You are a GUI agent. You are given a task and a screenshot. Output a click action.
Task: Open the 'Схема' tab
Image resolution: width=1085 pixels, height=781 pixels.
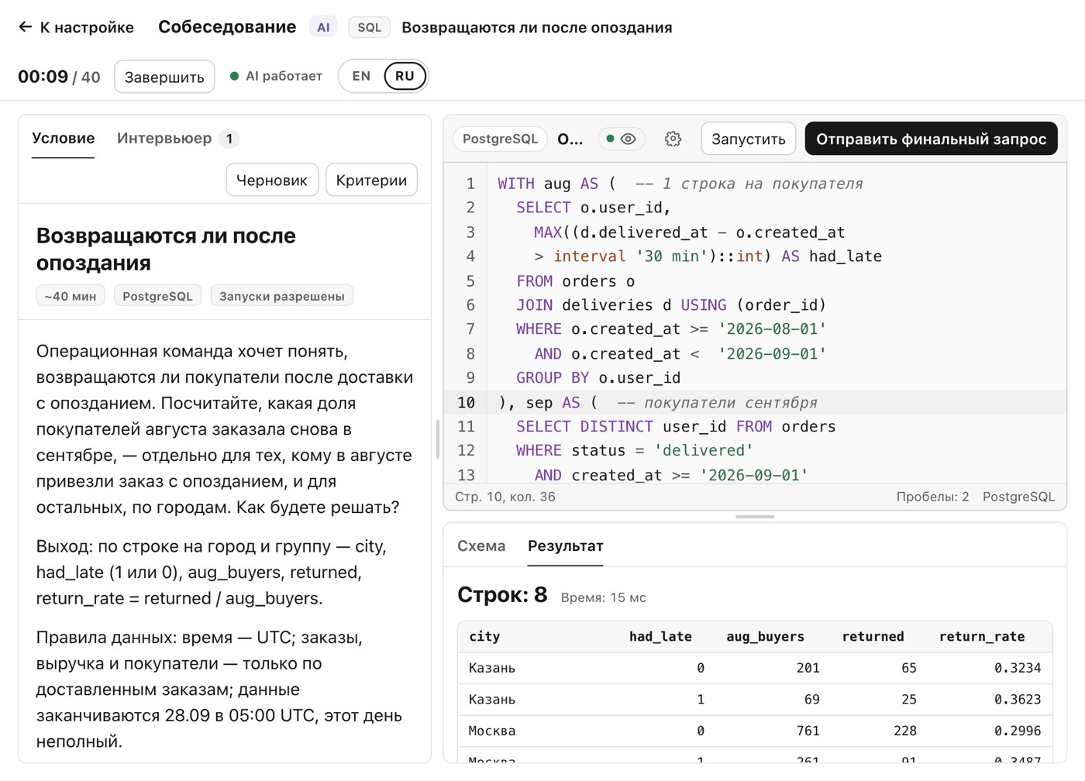tap(481, 545)
